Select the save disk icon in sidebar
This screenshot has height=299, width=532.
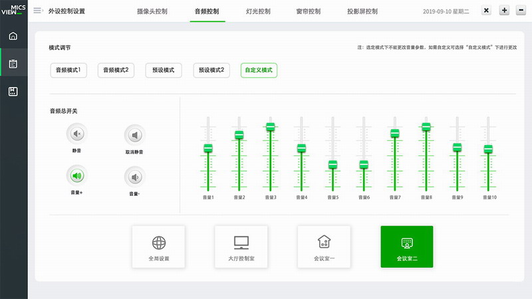click(13, 92)
